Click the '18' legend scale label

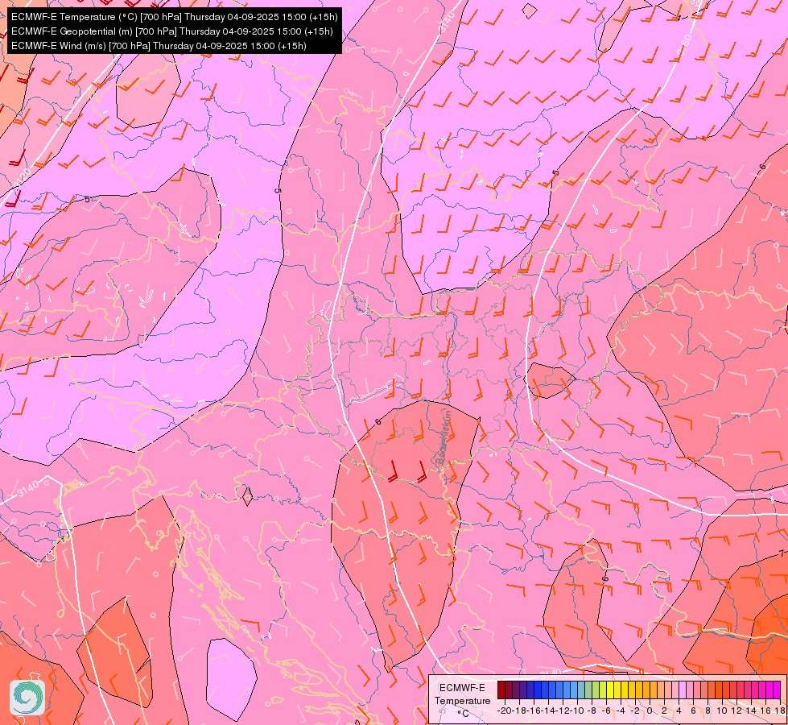click(780, 710)
